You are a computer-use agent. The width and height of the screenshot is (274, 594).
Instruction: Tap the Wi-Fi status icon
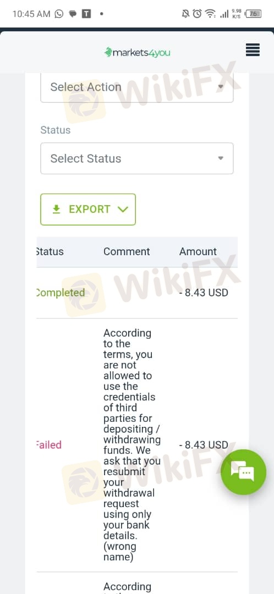pyautogui.click(x=210, y=14)
